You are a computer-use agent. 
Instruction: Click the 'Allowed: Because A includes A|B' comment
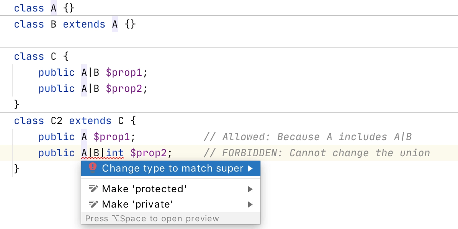(x=308, y=137)
